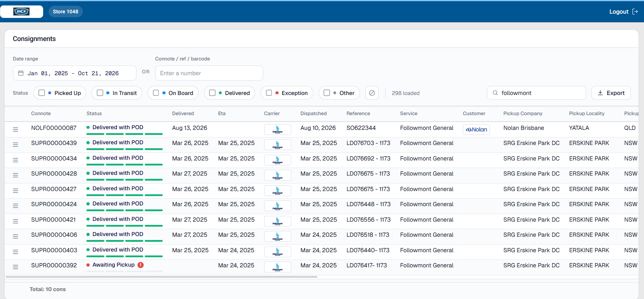Click the horizontal table scrollbar
The image size is (644, 299).
pos(161,277)
